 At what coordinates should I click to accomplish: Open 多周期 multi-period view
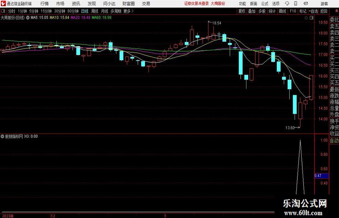[116, 11]
